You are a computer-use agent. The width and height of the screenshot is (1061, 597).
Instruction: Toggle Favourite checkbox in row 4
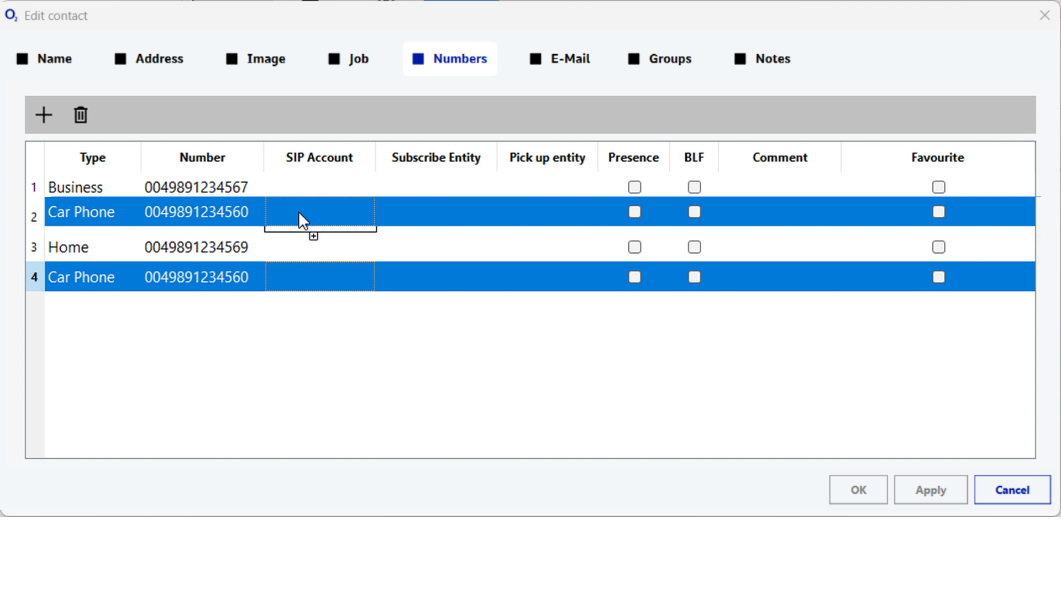(938, 277)
